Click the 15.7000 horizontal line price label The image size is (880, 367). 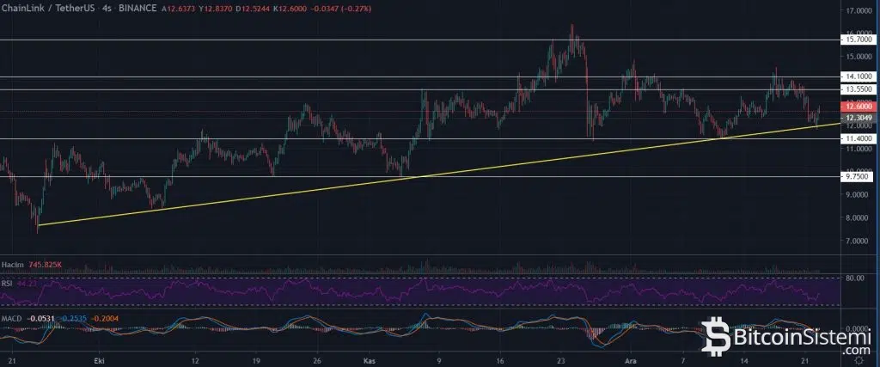click(x=859, y=40)
